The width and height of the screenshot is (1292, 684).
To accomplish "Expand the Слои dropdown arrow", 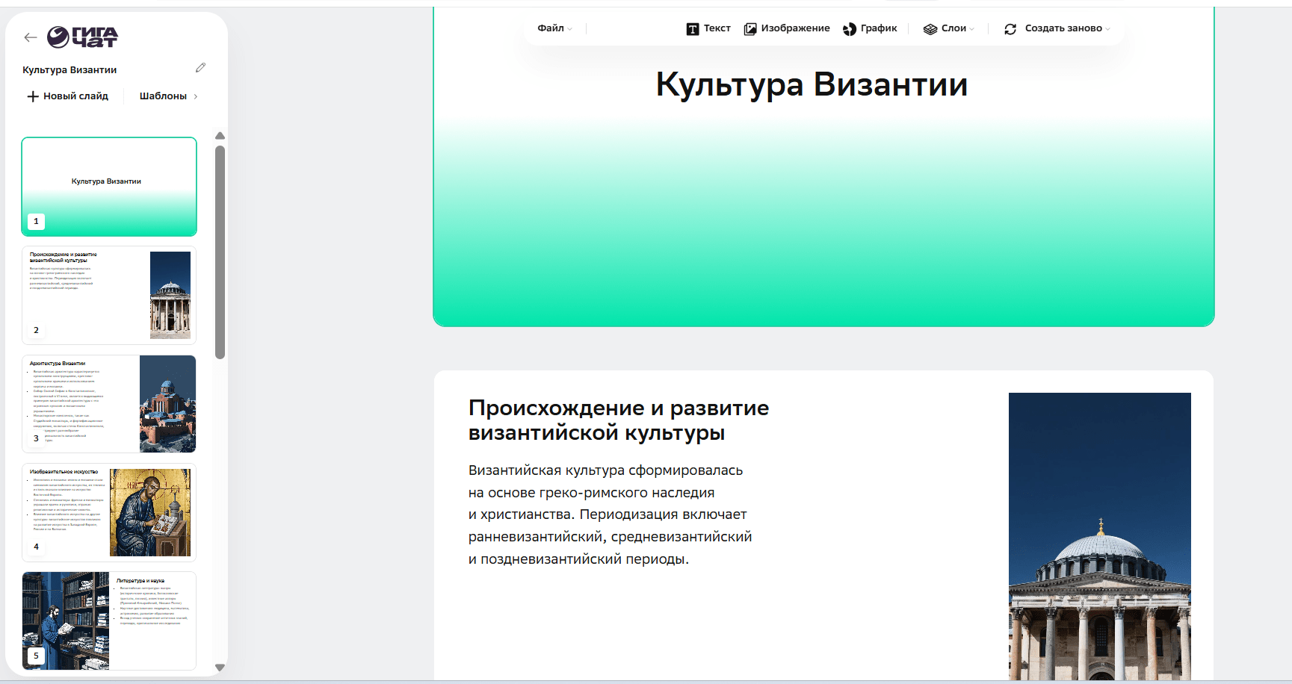I will [x=971, y=29].
